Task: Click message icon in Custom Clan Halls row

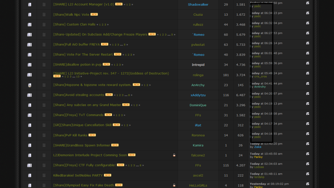Action: (x=44, y=25)
